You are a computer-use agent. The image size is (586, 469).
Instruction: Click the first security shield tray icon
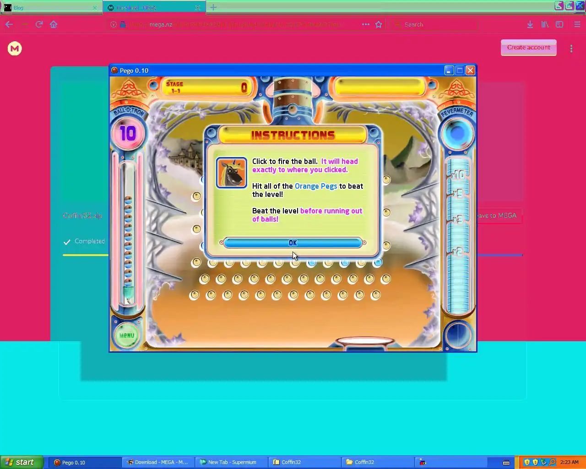click(x=527, y=462)
